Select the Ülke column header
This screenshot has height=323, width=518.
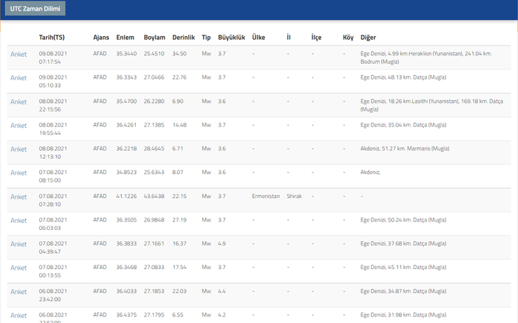coord(259,37)
